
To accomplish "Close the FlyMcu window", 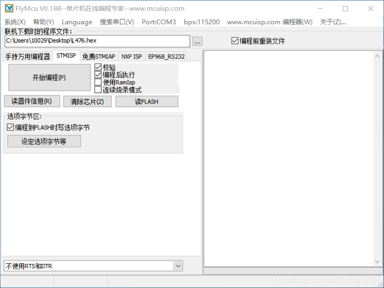I will tap(371, 9).
